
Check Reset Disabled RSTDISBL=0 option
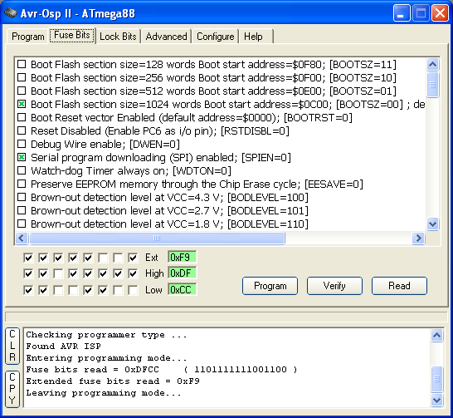tap(22, 130)
